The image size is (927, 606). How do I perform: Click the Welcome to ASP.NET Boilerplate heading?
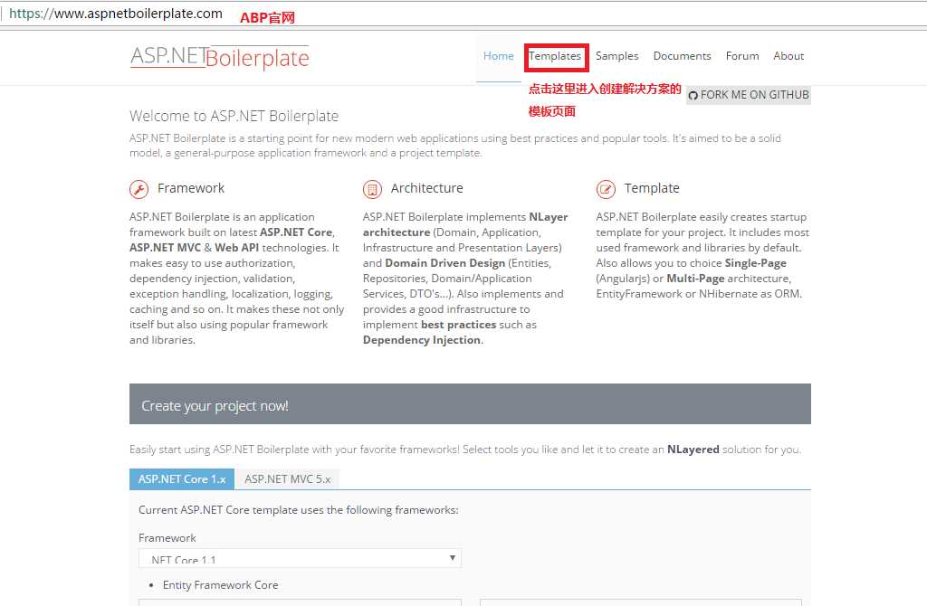234,116
